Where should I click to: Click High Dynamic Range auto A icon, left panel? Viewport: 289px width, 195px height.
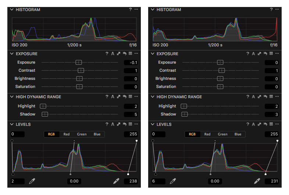[x=113, y=97]
